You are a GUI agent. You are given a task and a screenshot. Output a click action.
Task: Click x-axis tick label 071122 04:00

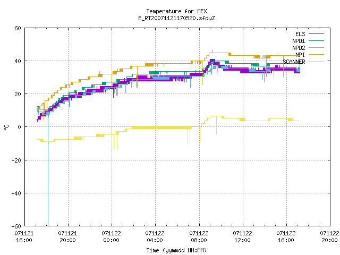[x=155, y=237]
